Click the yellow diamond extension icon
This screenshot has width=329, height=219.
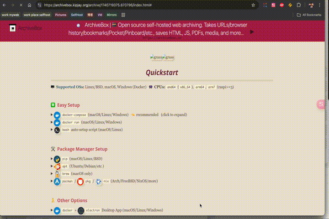pos(290,5)
